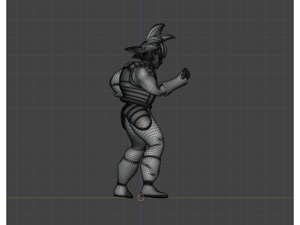Click the red-white 3D cursor at ground level

[x=141, y=197]
